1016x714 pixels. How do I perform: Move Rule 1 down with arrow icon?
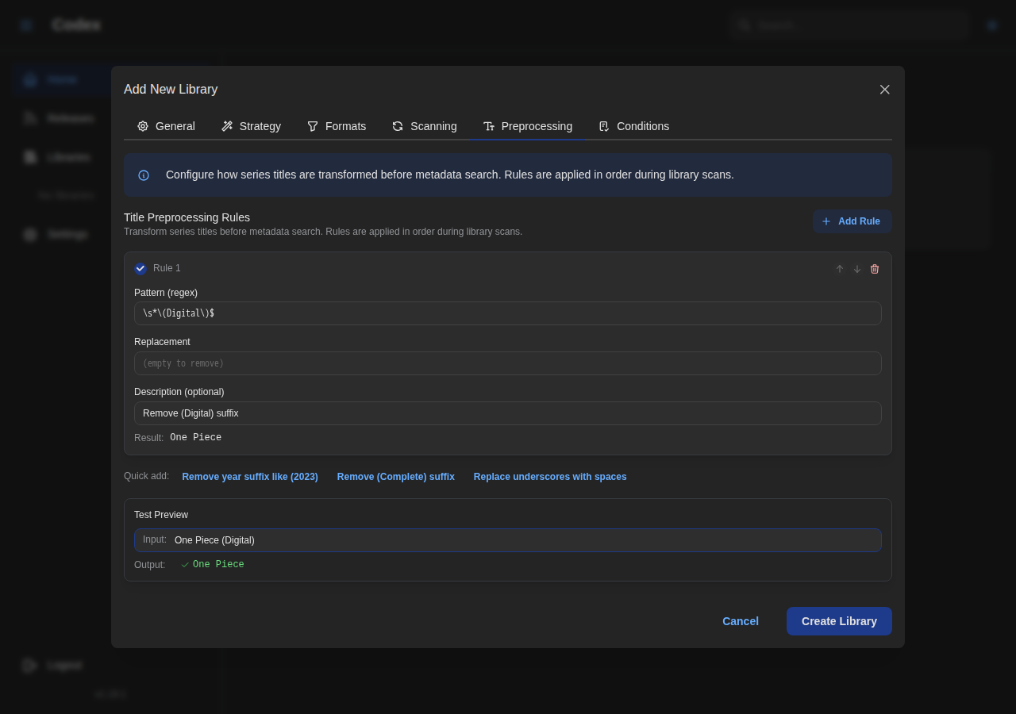coord(857,269)
